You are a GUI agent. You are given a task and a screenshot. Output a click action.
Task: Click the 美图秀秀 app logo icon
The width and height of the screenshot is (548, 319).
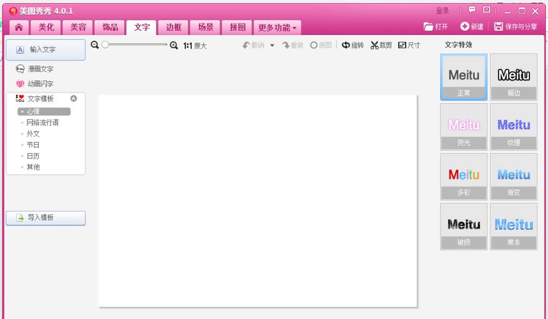pos(13,11)
